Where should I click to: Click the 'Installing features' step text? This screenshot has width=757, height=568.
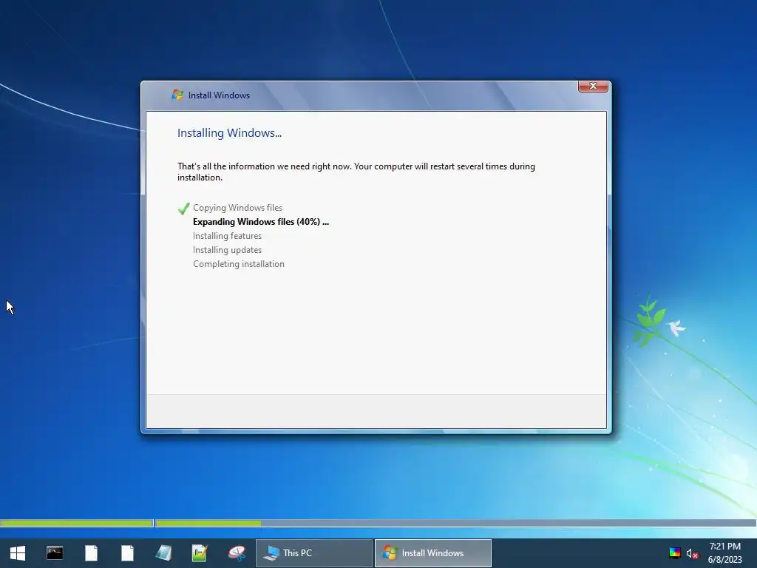228,236
